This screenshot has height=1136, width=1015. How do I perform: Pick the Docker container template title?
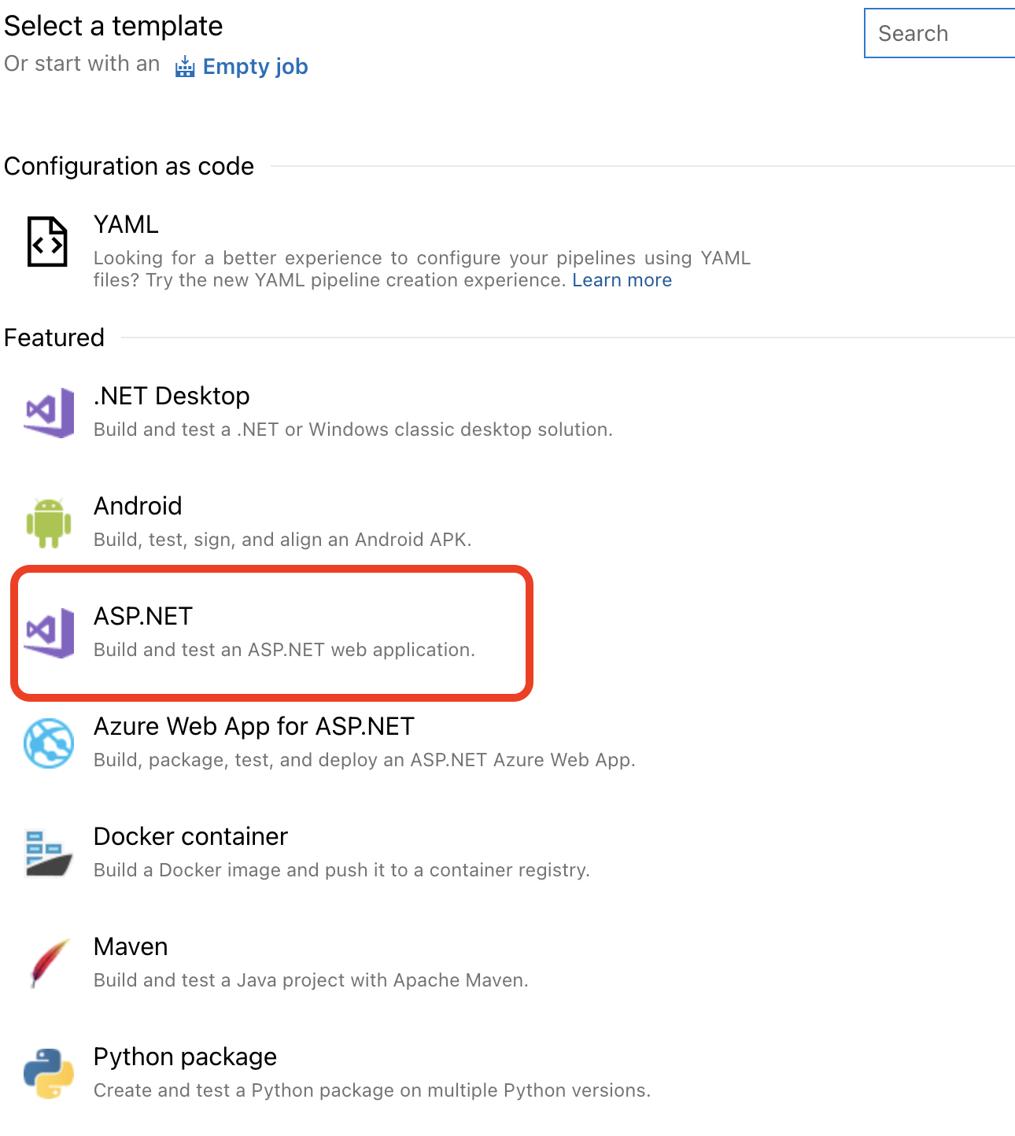point(190,837)
